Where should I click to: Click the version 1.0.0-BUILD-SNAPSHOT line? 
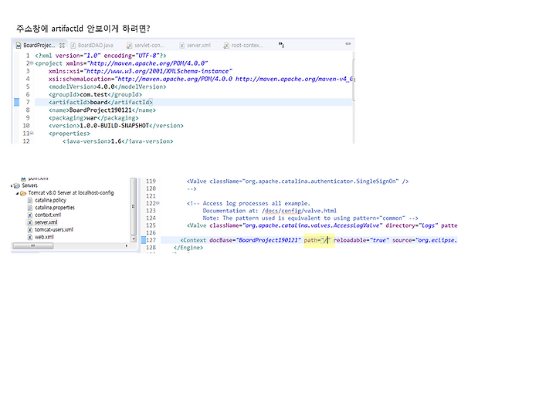(116, 126)
